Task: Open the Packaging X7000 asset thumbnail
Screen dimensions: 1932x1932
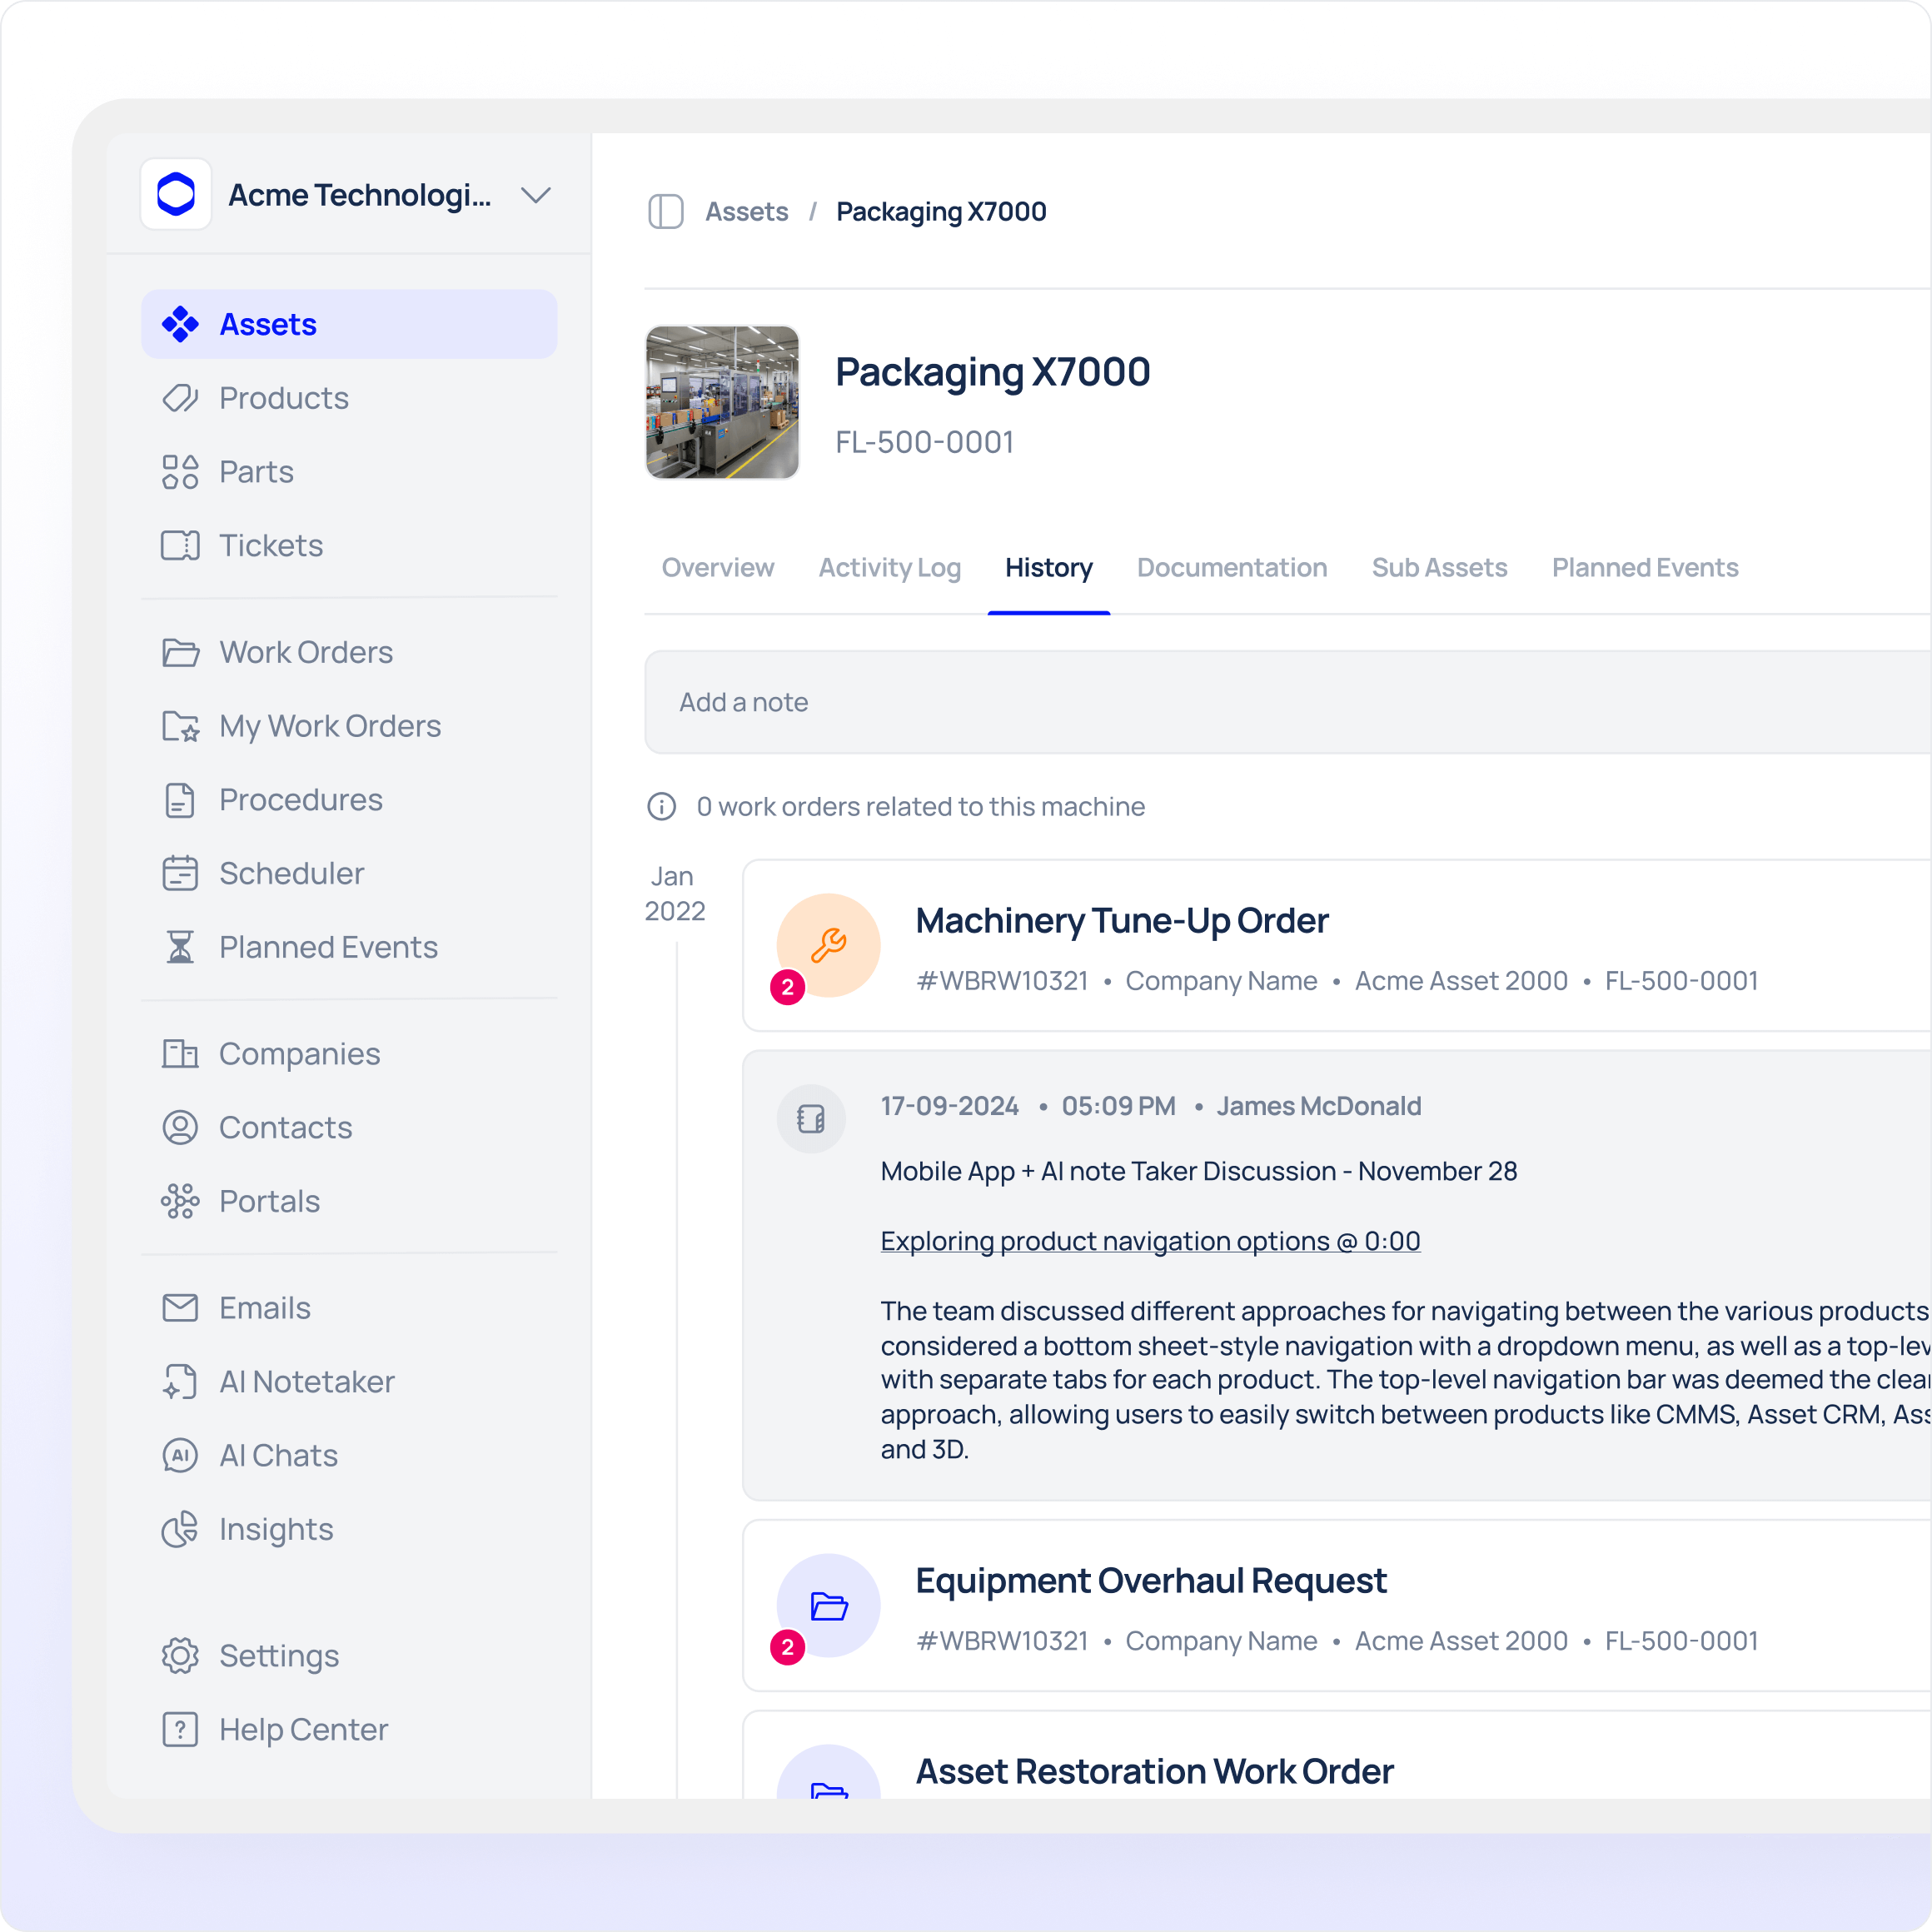Action: pos(722,402)
